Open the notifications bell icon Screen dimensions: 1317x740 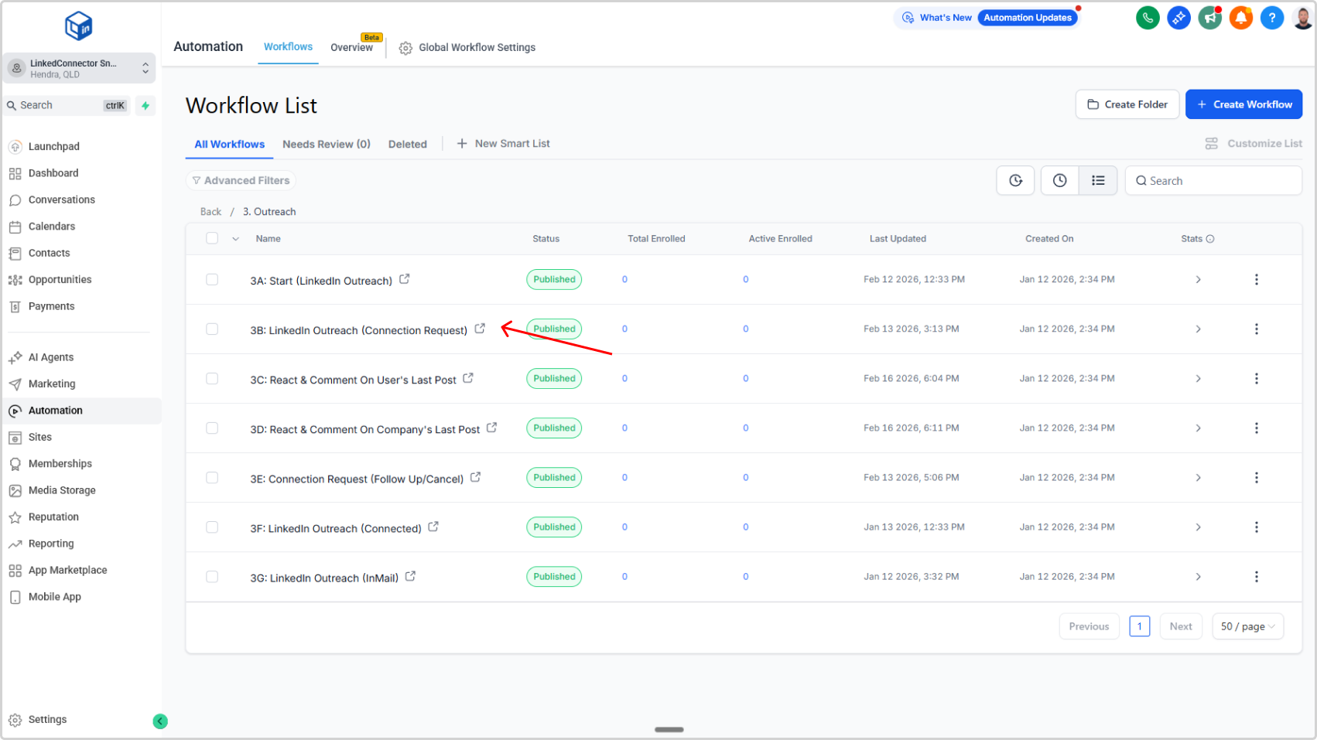click(x=1240, y=18)
